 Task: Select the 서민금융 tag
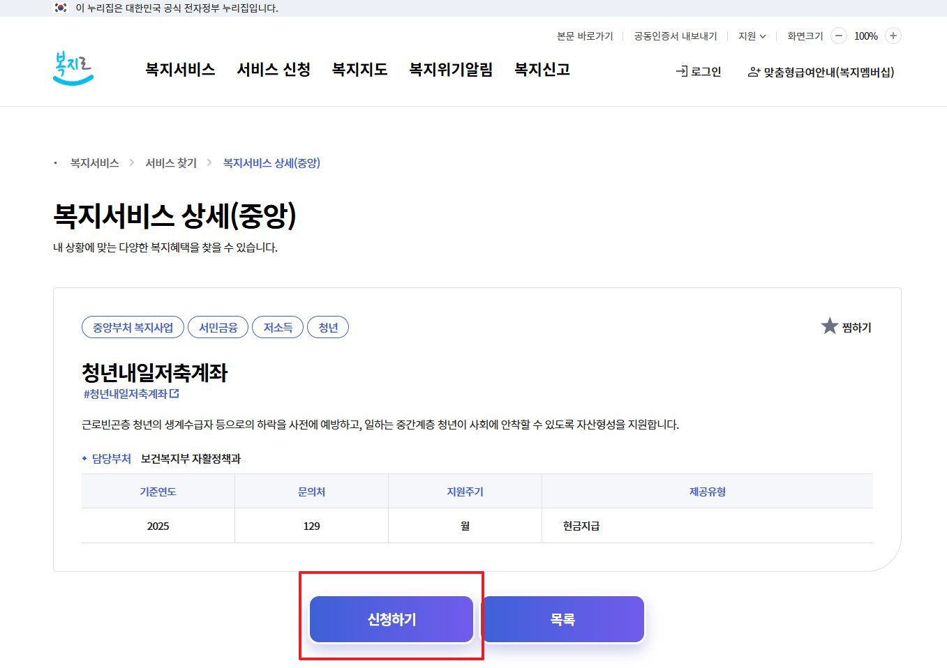coord(218,327)
